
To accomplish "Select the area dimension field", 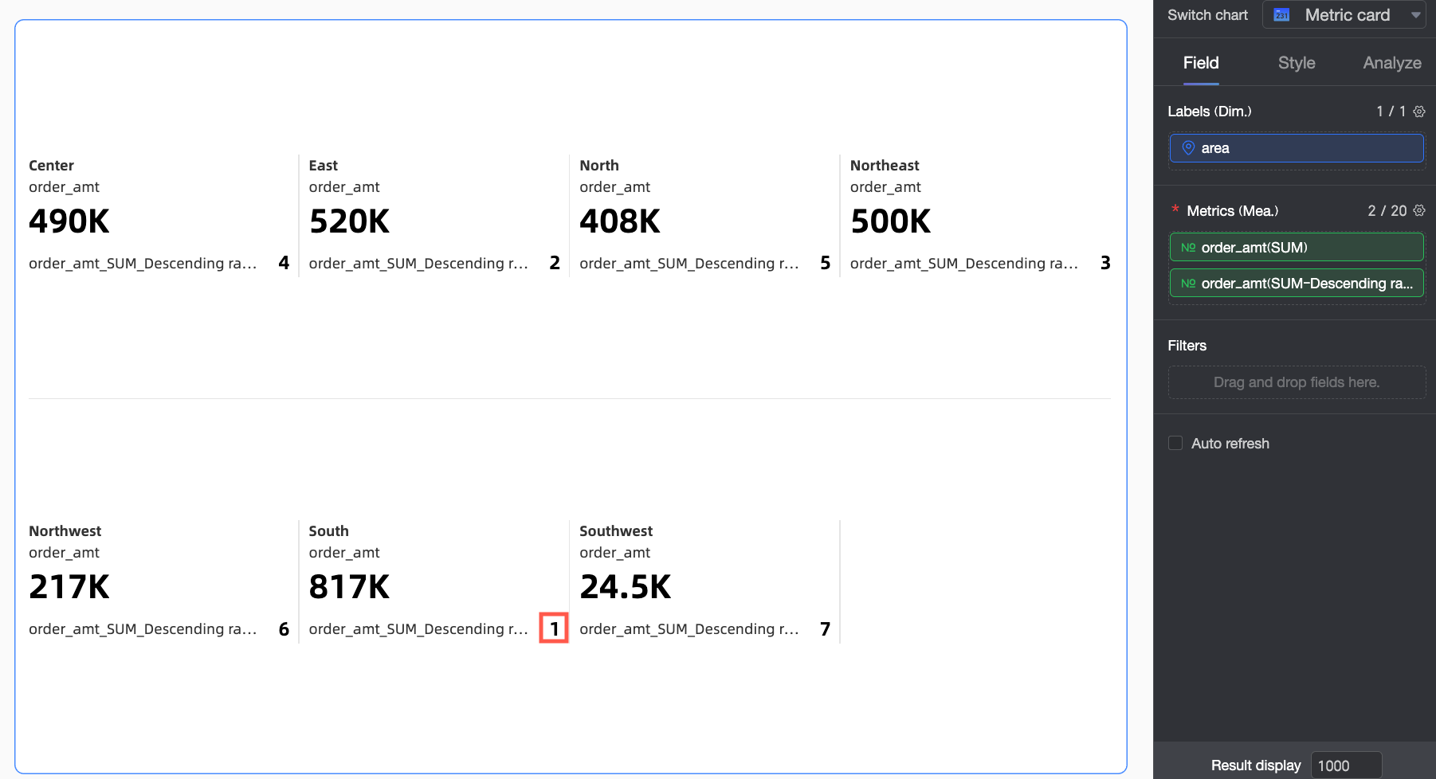I will [x=1297, y=148].
